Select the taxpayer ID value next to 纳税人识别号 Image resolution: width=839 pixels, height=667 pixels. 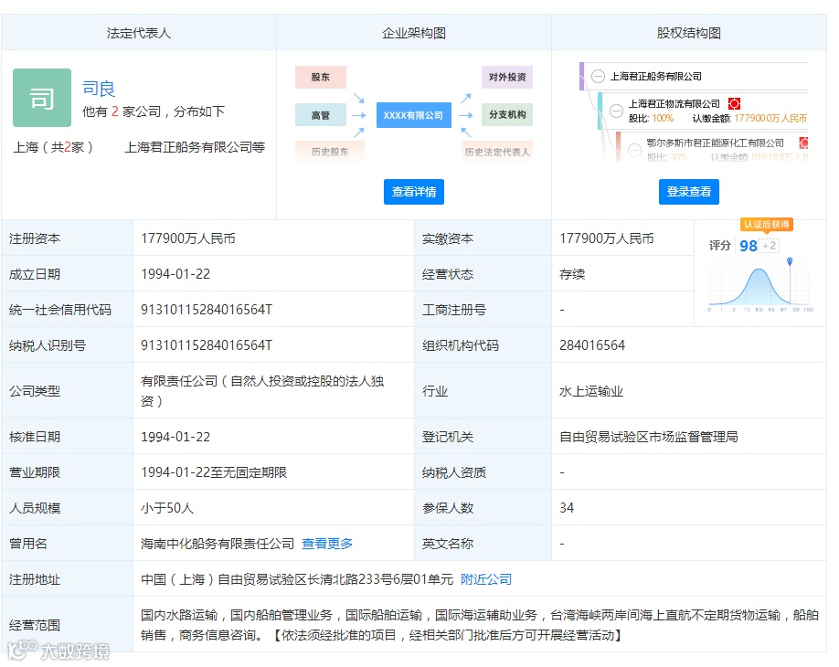pyautogui.click(x=207, y=345)
